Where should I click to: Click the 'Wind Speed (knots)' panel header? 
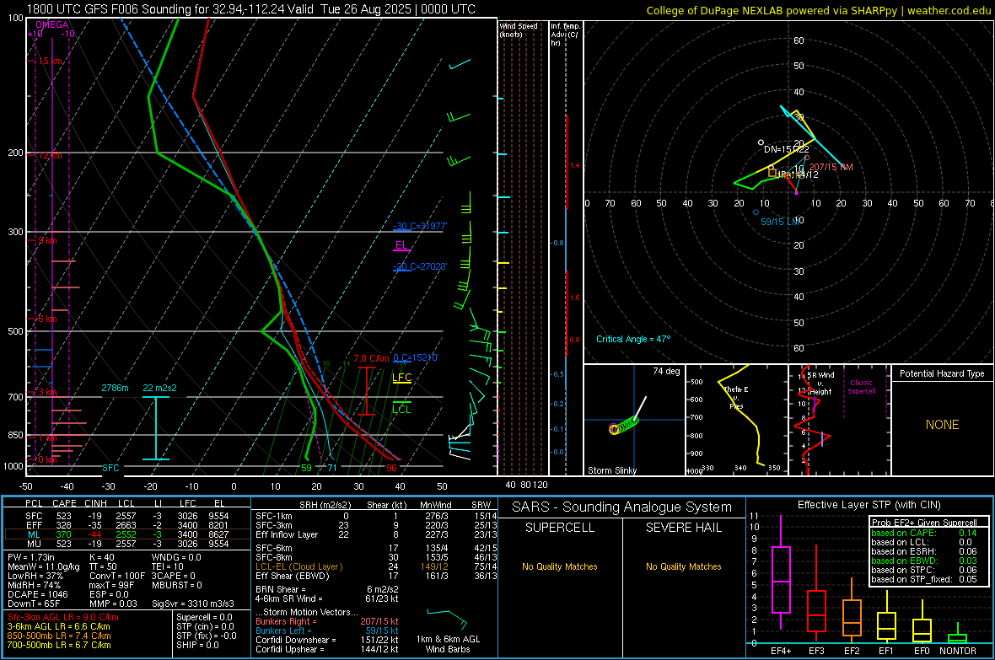point(519,30)
